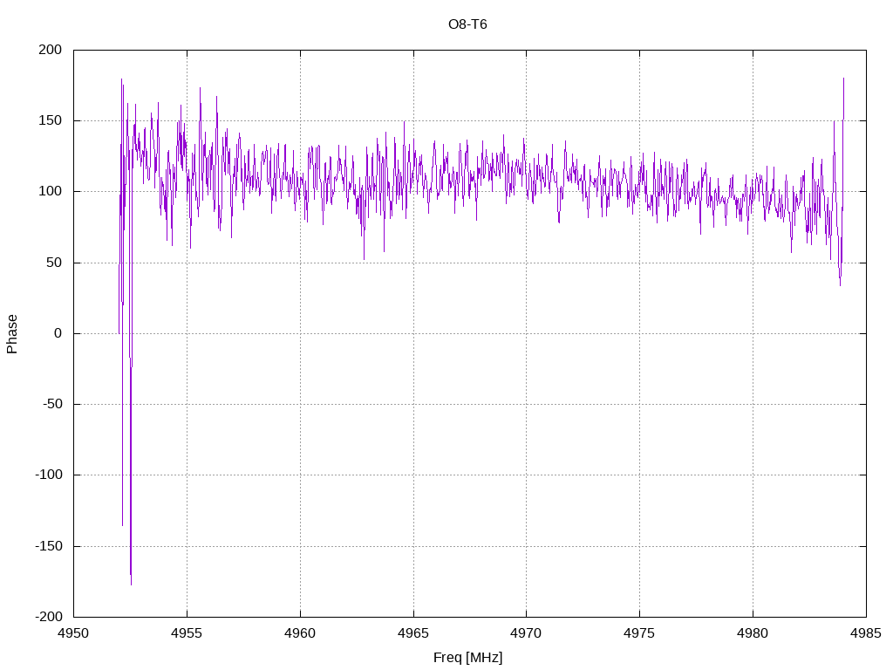Click the x-axis tick label 4980
Screen dimensions: 893x670
click(753, 633)
